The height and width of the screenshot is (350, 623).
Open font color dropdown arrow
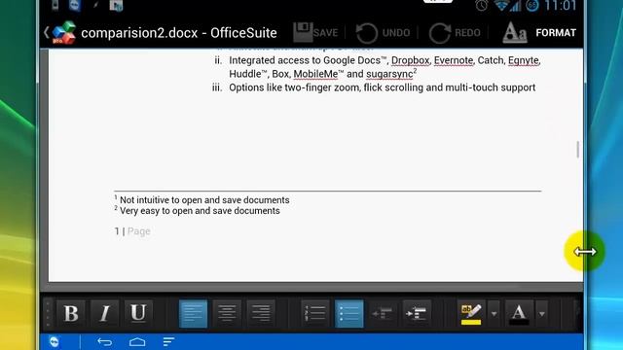[542, 313]
